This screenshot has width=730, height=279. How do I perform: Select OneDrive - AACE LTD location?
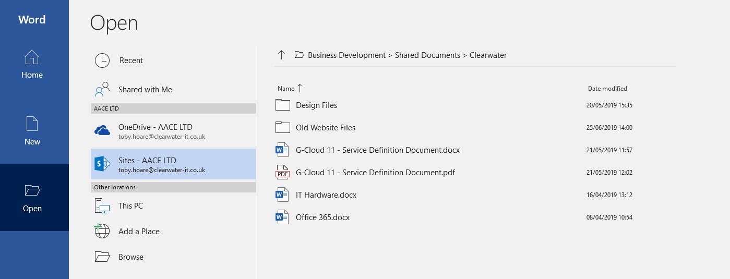coord(173,131)
